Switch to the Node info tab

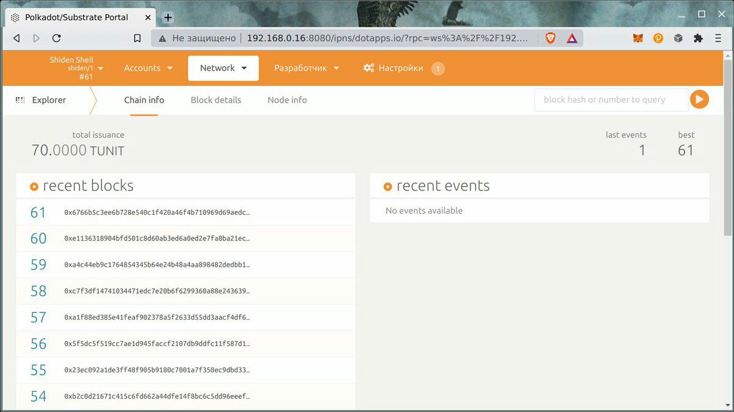(x=287, y=100)
